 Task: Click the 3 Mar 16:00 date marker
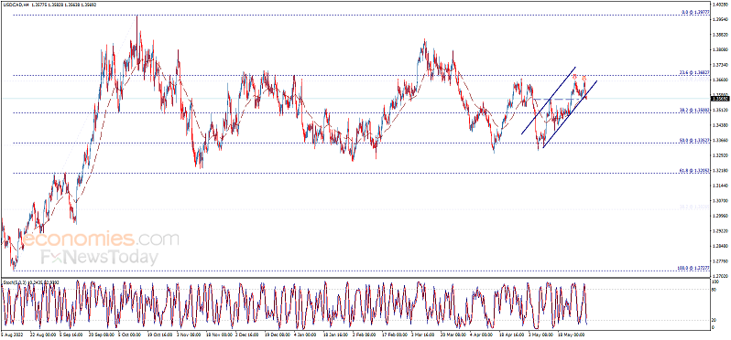(421, 334)
